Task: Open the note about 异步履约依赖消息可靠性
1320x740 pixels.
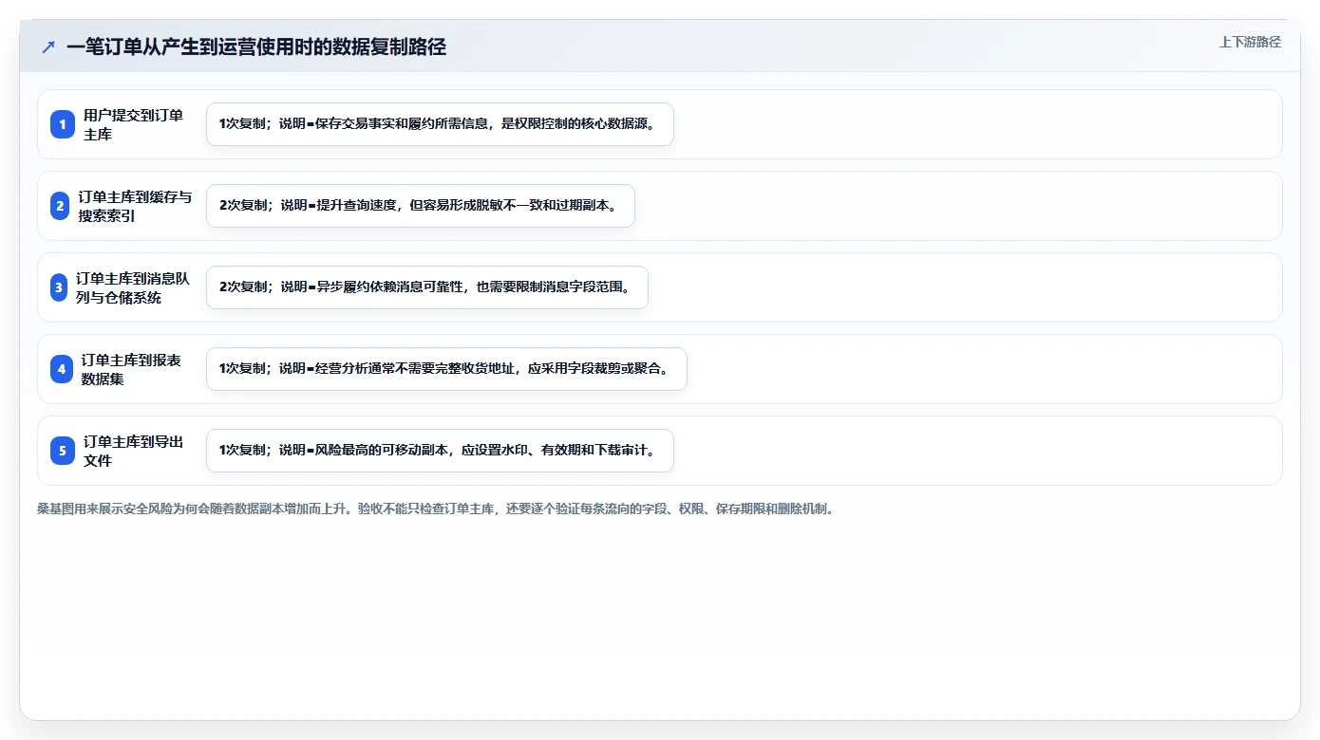Action: tap(427, 287)
